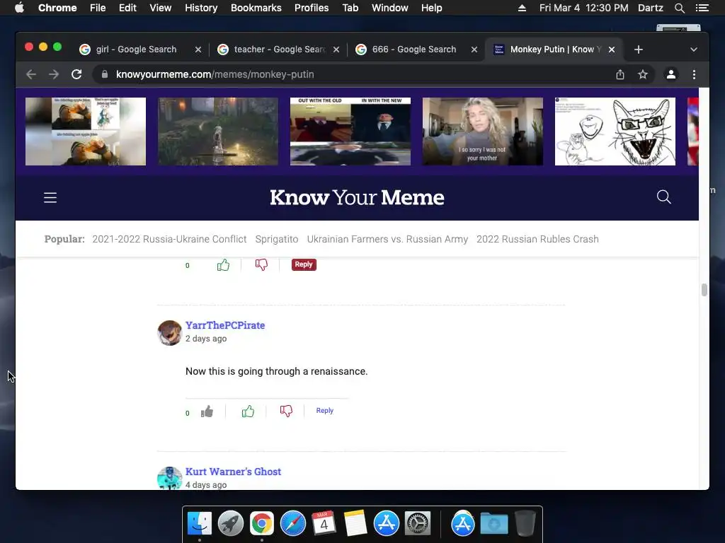Close the teacher - Google Search tab
725x543 pixels.
[x=336, y=49]
